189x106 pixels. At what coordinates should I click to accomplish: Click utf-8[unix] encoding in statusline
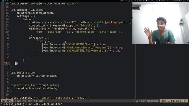point(149,101)
